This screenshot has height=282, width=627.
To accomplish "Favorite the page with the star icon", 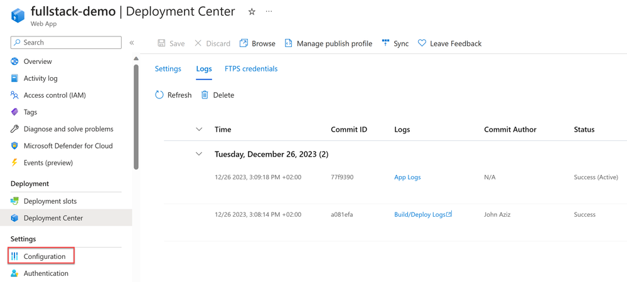I will [x=252, y=11].
